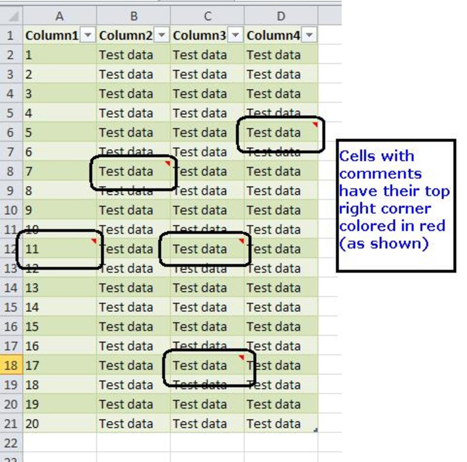Click comment indicator on cell containing 11
Image resolution: width=467 pixels, height=462 pixels.
click(x=94, y=241)
